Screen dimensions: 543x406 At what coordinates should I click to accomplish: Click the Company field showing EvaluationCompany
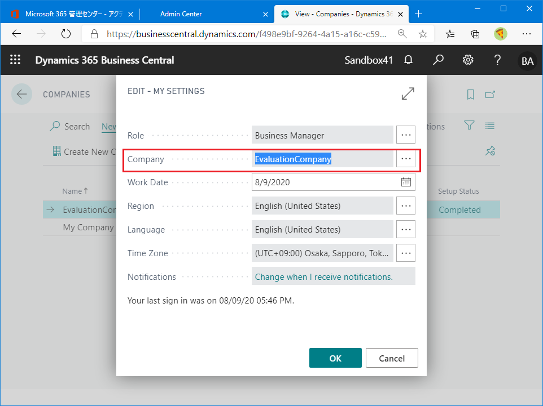point(322,159)
